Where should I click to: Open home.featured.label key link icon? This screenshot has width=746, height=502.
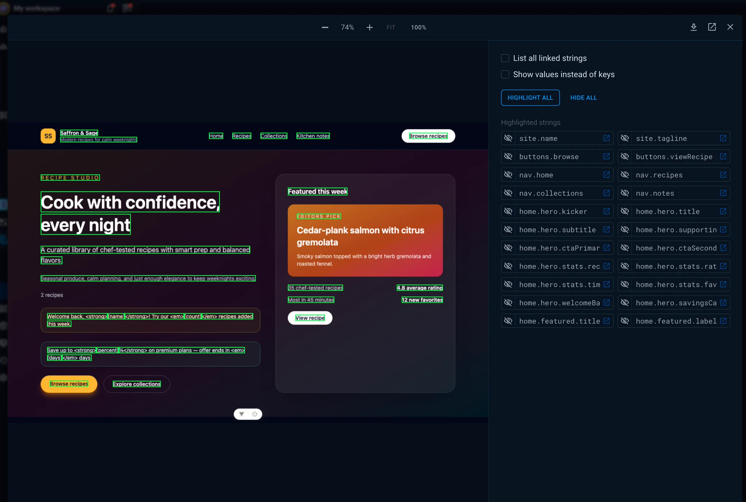723,321
